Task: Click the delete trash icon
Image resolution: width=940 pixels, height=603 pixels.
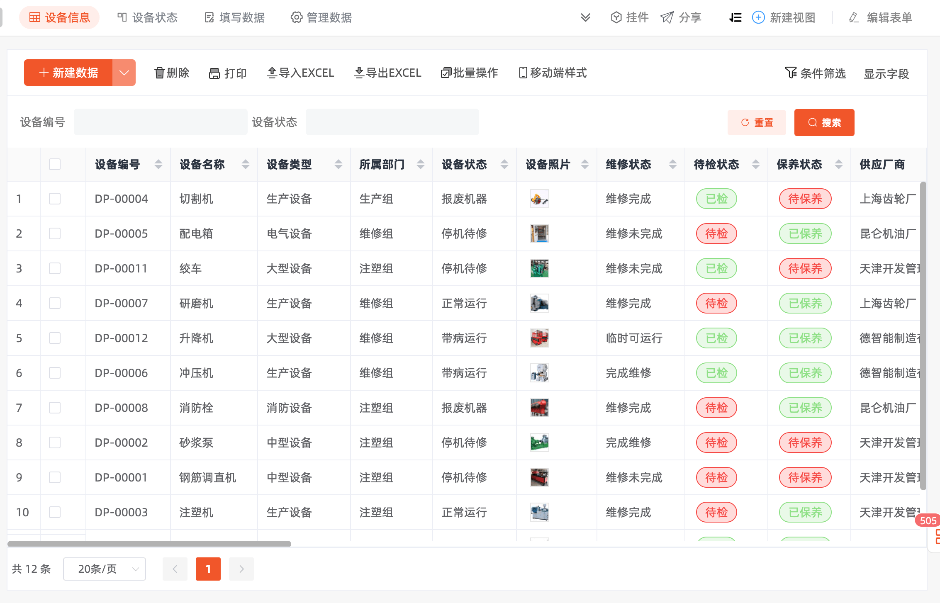Action: tap(159, 73)
